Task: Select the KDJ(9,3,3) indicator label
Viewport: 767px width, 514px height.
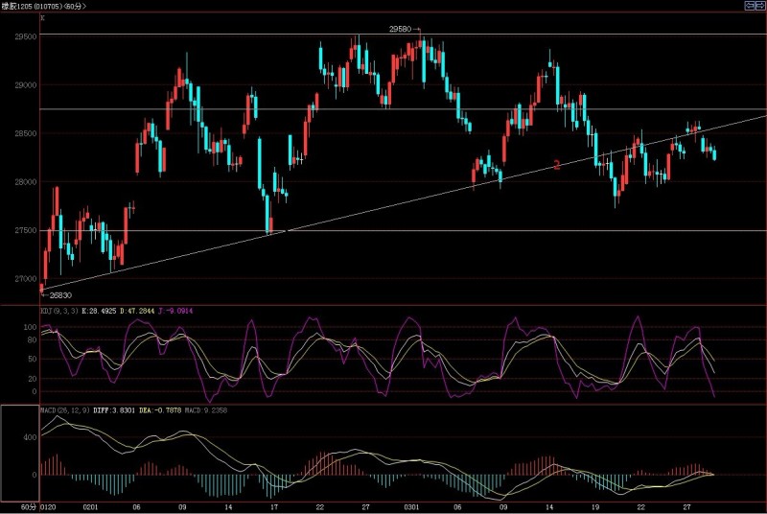Action: (58, 311)
